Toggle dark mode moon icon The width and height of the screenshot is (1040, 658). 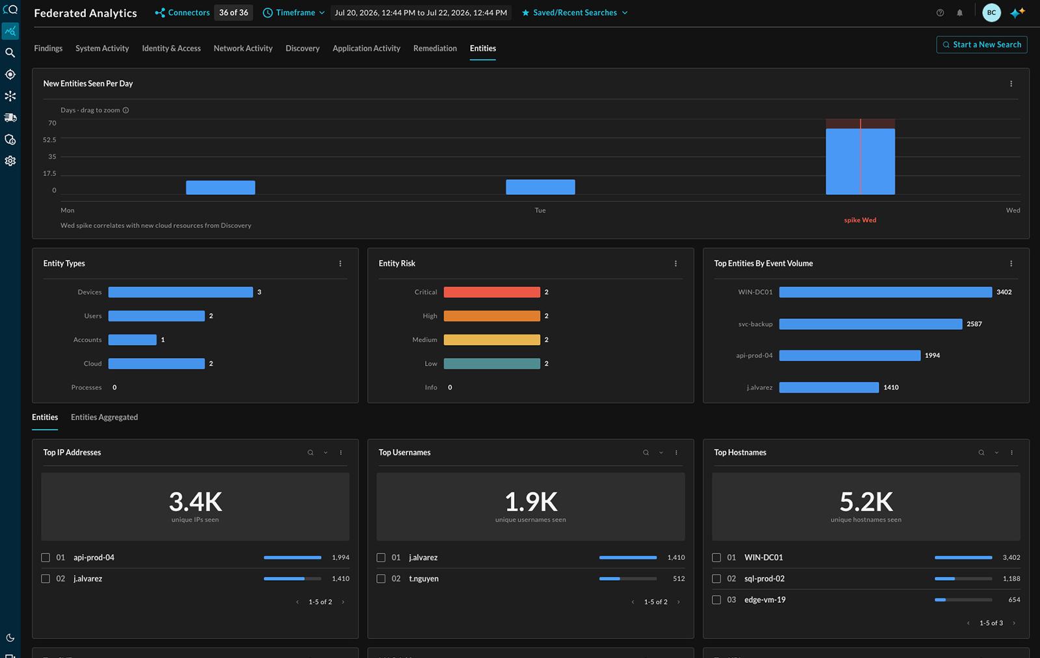click(x=10, y=638)
